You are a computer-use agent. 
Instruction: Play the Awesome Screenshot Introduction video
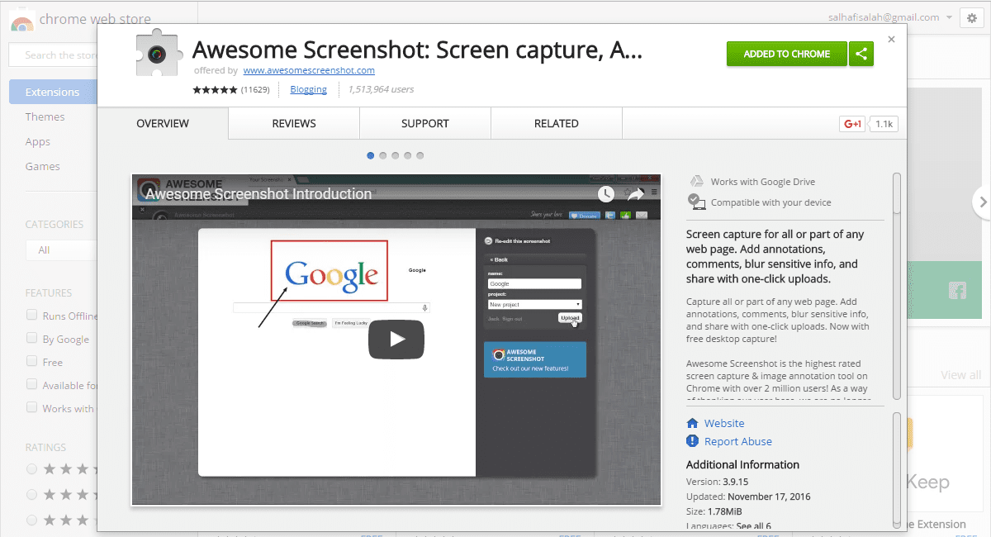tap(396, 339)
